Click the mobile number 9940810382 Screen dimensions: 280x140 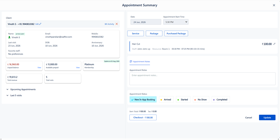click(x=97, y=37)
